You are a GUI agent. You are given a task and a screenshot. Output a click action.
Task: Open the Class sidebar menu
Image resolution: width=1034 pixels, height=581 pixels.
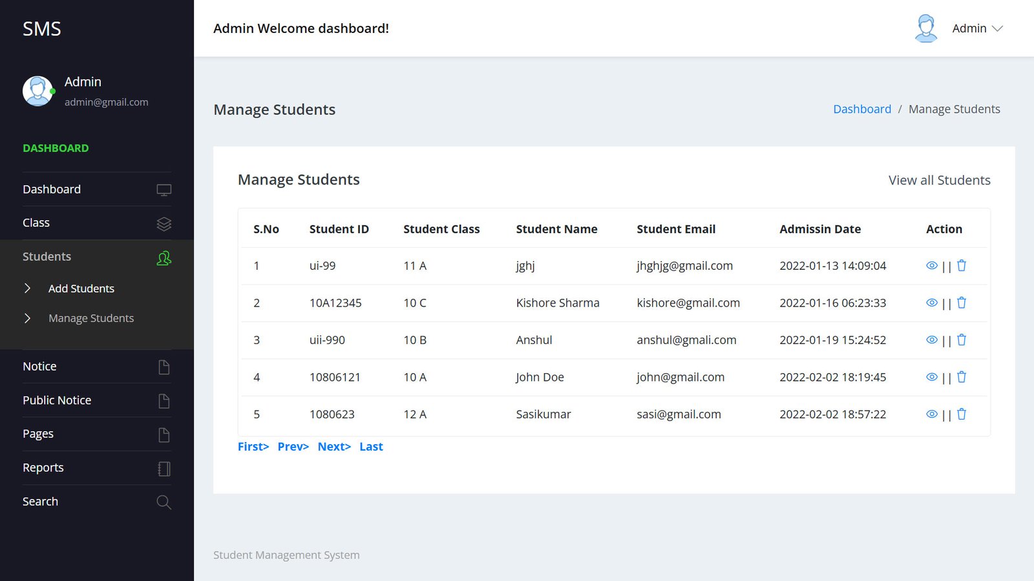(x=97, y=223)
